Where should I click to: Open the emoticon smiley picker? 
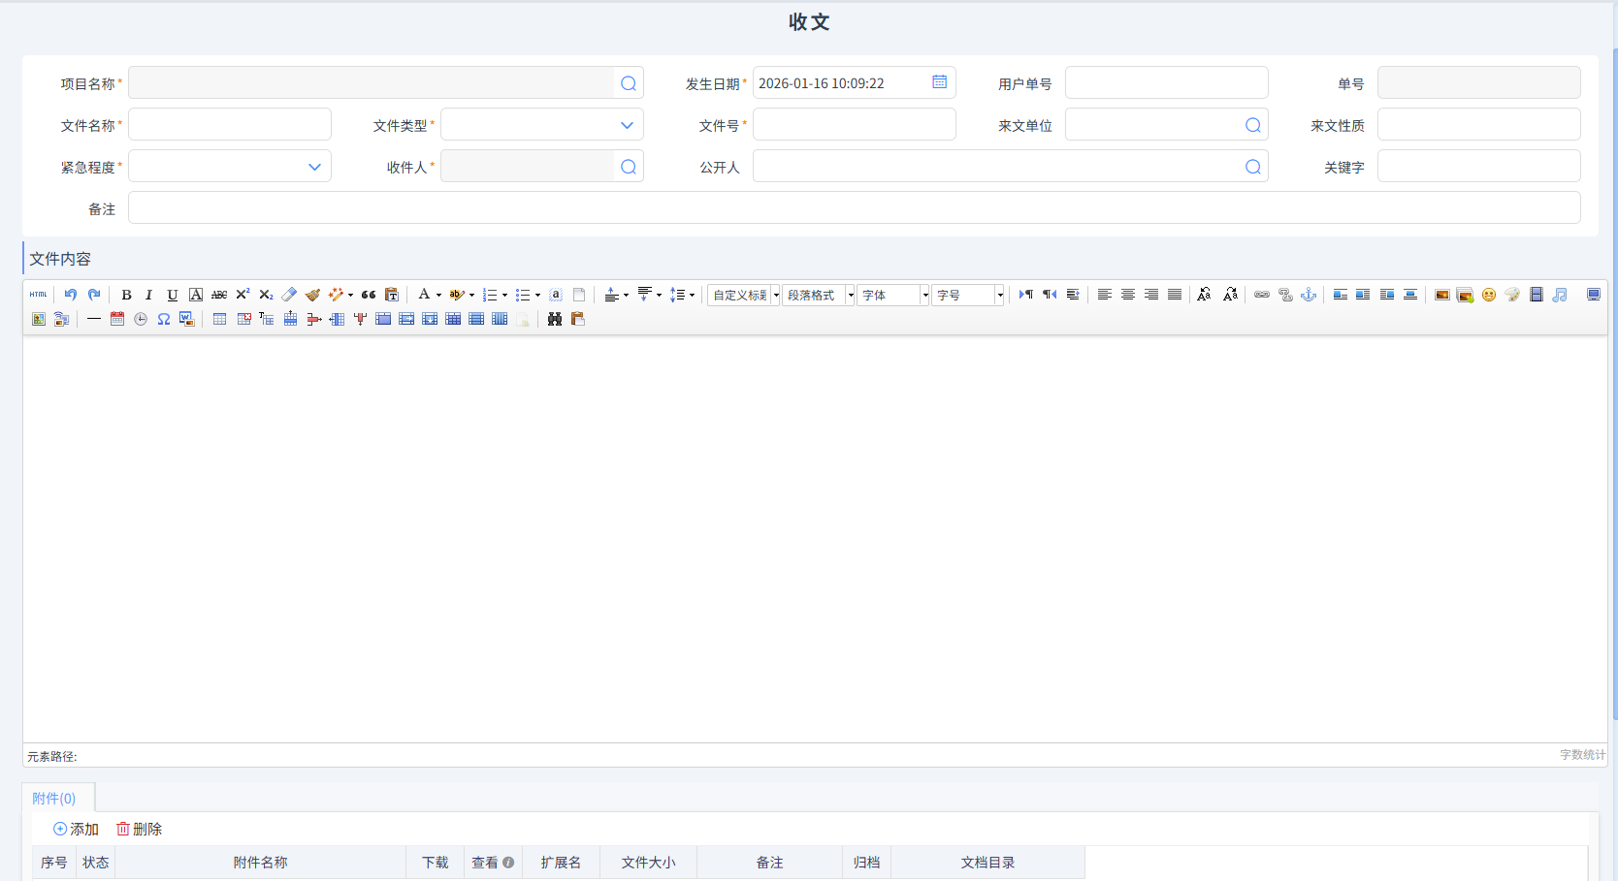tap(1488, 295)
